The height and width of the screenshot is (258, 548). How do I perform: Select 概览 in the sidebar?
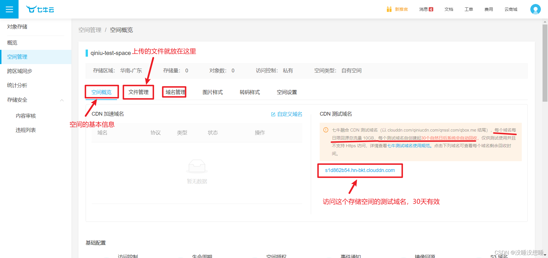tap(36, 43)
